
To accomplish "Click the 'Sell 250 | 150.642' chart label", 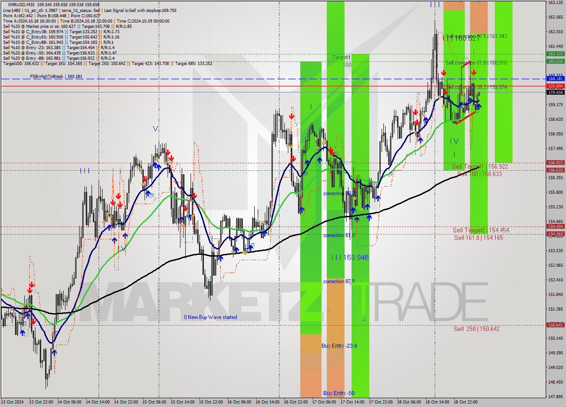I will 476,329.
